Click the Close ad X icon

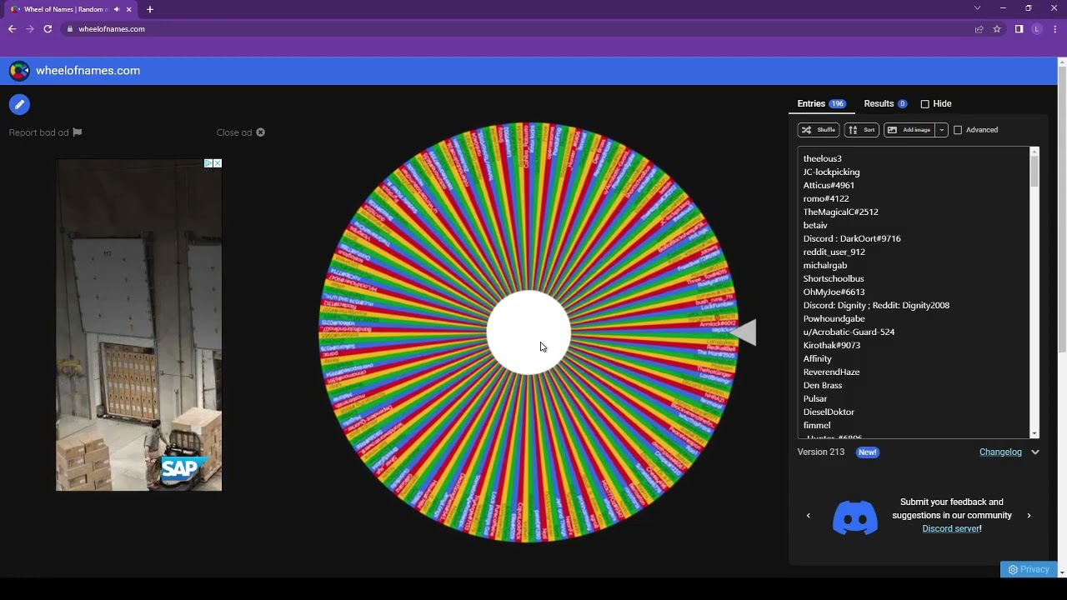click(261, 132)
